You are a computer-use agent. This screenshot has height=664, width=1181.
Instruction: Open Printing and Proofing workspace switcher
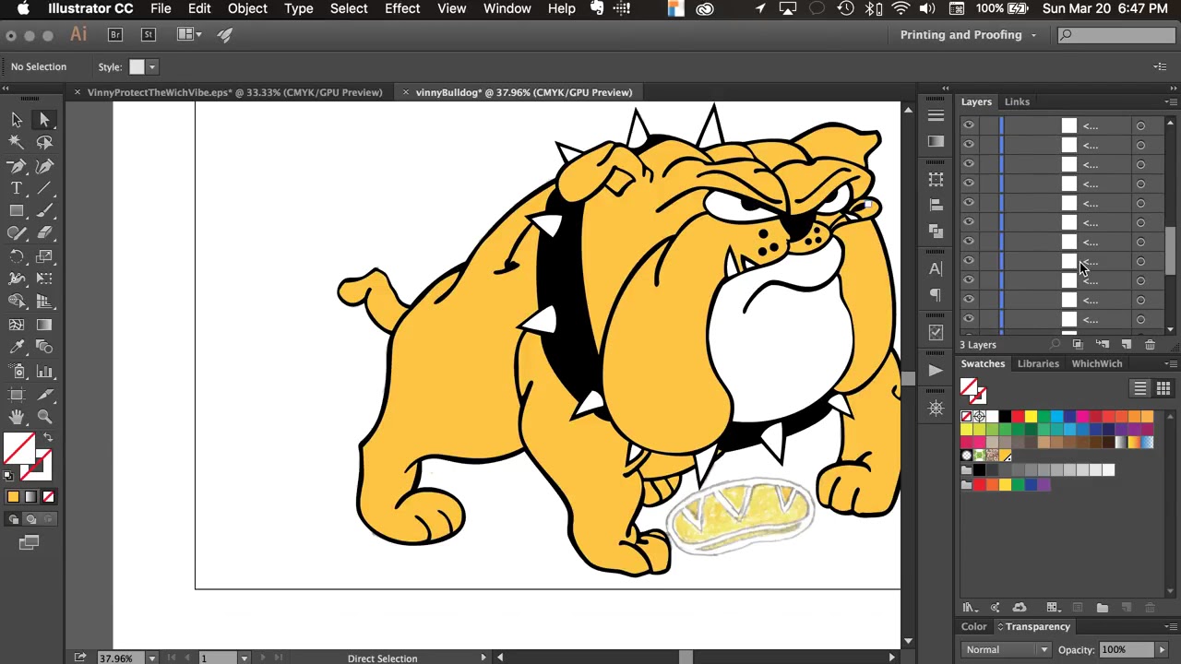[x=968, y=35]
